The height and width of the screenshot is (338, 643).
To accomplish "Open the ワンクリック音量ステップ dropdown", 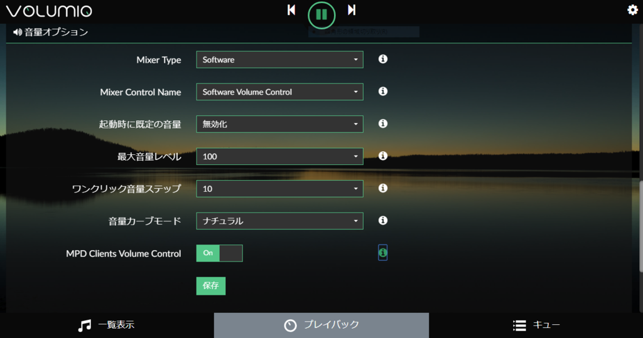I will click(279, 189).
